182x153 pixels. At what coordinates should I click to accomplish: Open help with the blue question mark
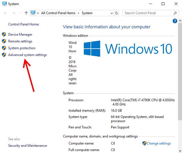click(175, 21)
